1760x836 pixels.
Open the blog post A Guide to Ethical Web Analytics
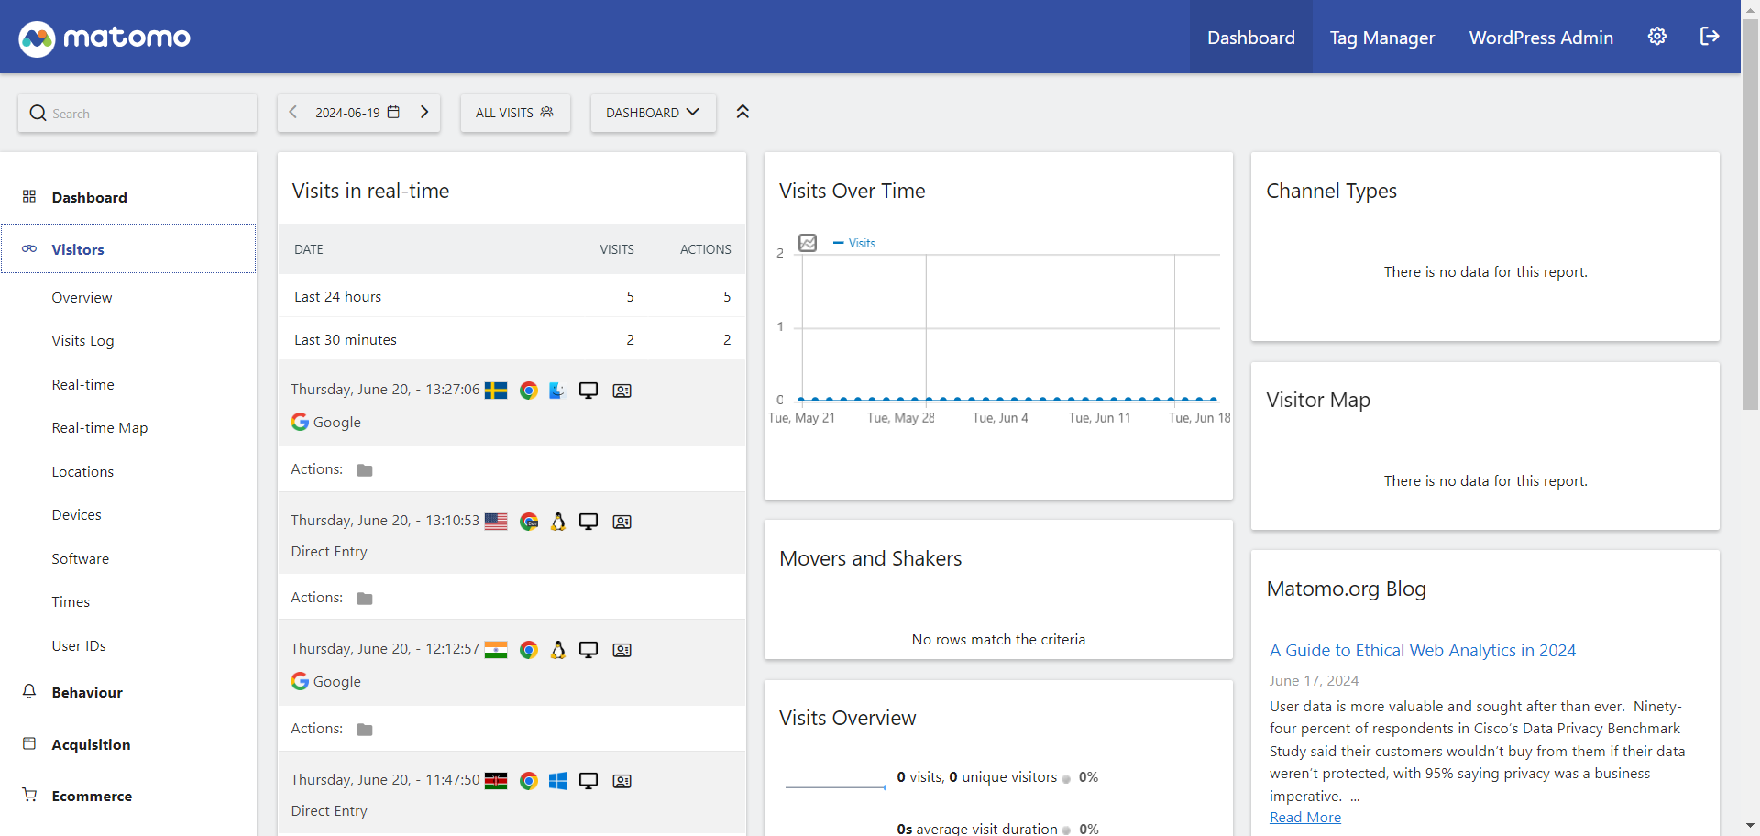(1423, 650)
